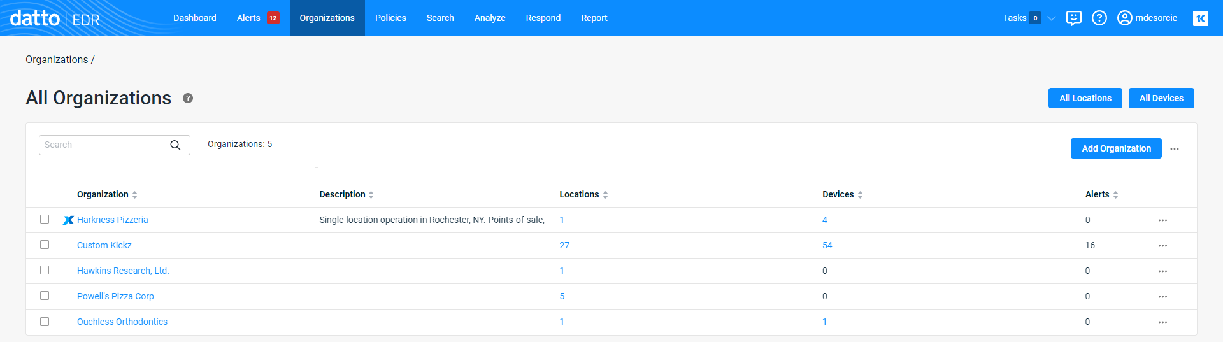Click Harkness Pizzeria description text
Screen dimensions: 1223x342
pyautogui.click(x=432, y=220)
